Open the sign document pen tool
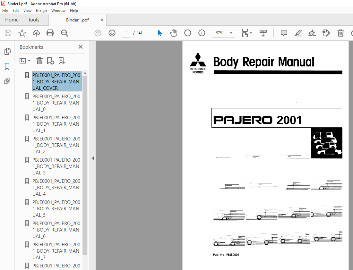The height and width of the screenshot is (270, 353). tap(312, 33)
